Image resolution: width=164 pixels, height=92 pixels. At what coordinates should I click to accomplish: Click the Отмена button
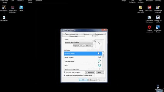click(x=93, y=80)
